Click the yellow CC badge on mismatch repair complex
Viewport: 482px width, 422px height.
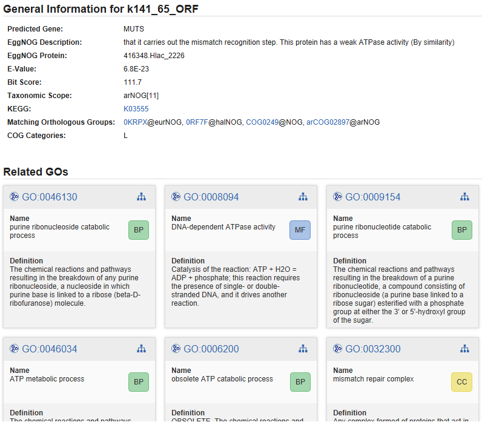pyautogui.click(x=461, y=382)
